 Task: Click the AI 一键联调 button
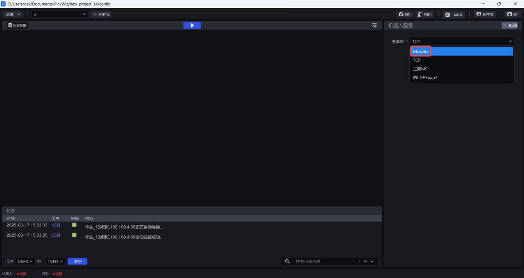point(454,14)
